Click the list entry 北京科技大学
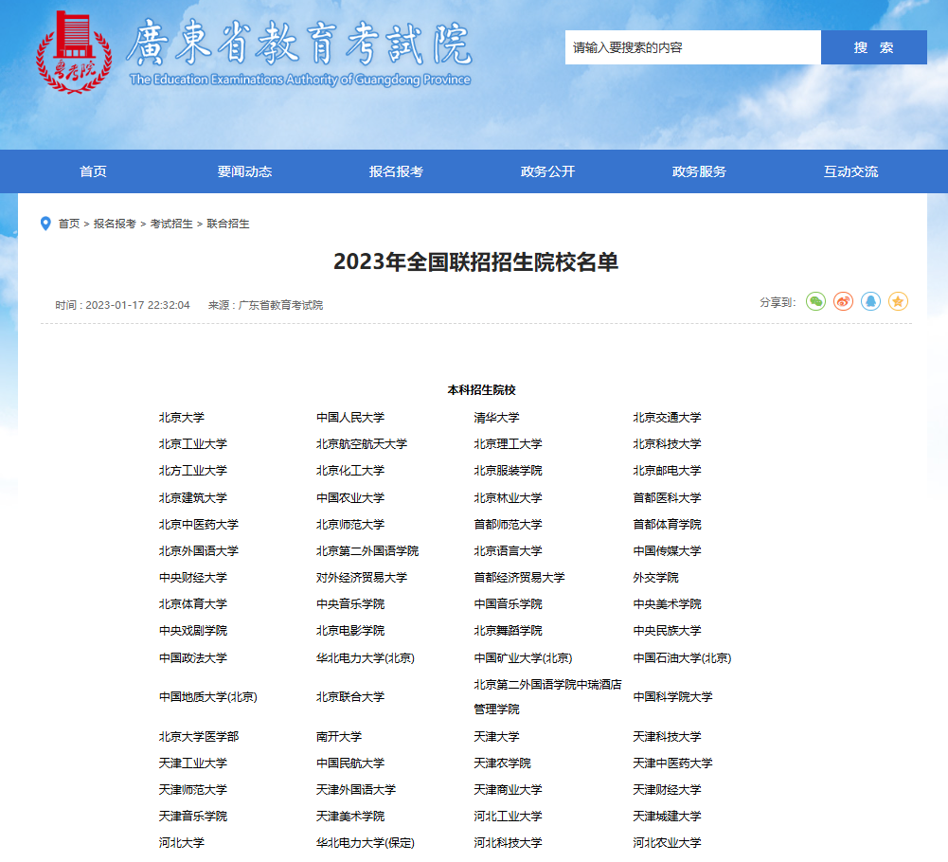The image size is (948, 862). click(667, 444)
